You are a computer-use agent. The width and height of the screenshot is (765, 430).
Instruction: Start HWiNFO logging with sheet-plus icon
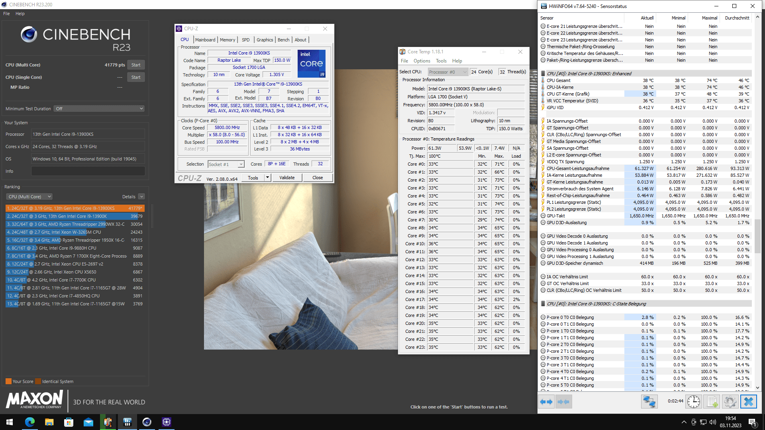(712, 402)
